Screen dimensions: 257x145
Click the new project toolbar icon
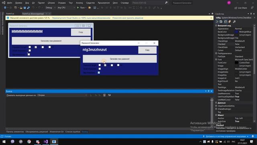click(16, 8)
